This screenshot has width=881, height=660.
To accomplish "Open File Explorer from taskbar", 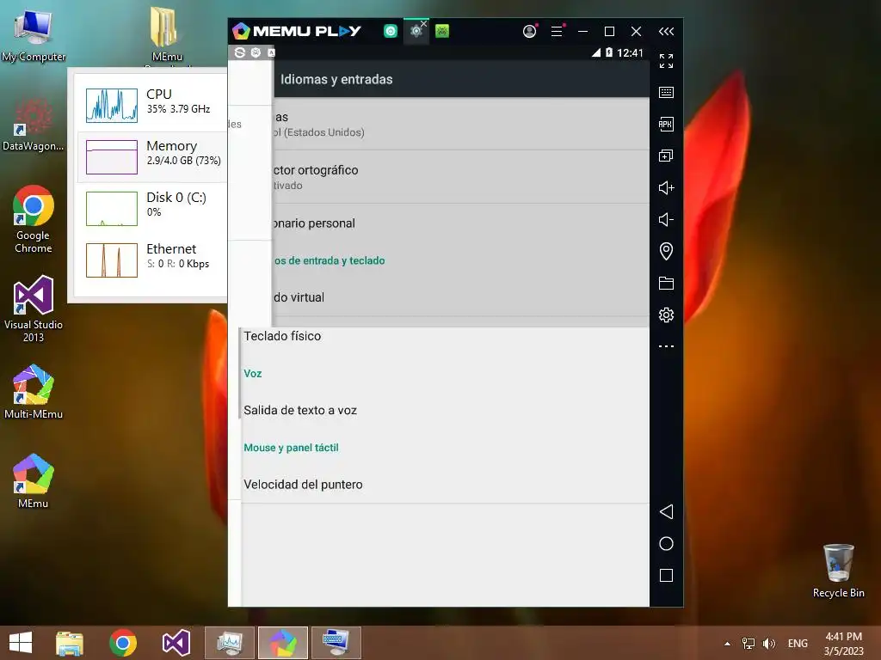I will [70, 643].
